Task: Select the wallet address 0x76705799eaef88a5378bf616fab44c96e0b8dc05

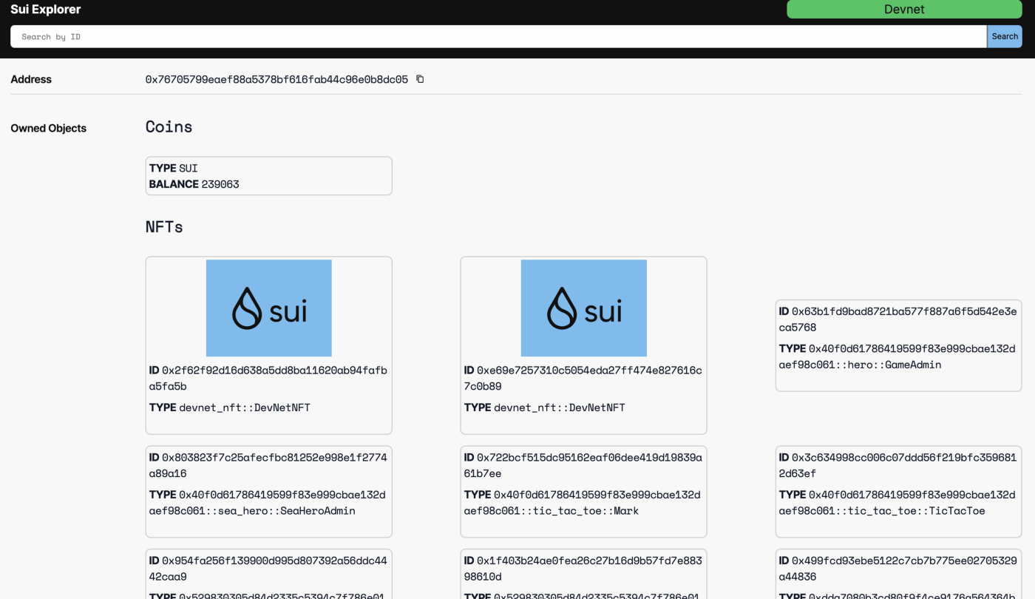Action: click(276, 79)
